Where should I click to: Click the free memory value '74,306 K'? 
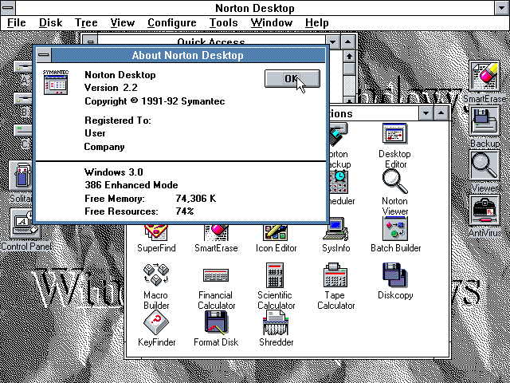[196, 199]
